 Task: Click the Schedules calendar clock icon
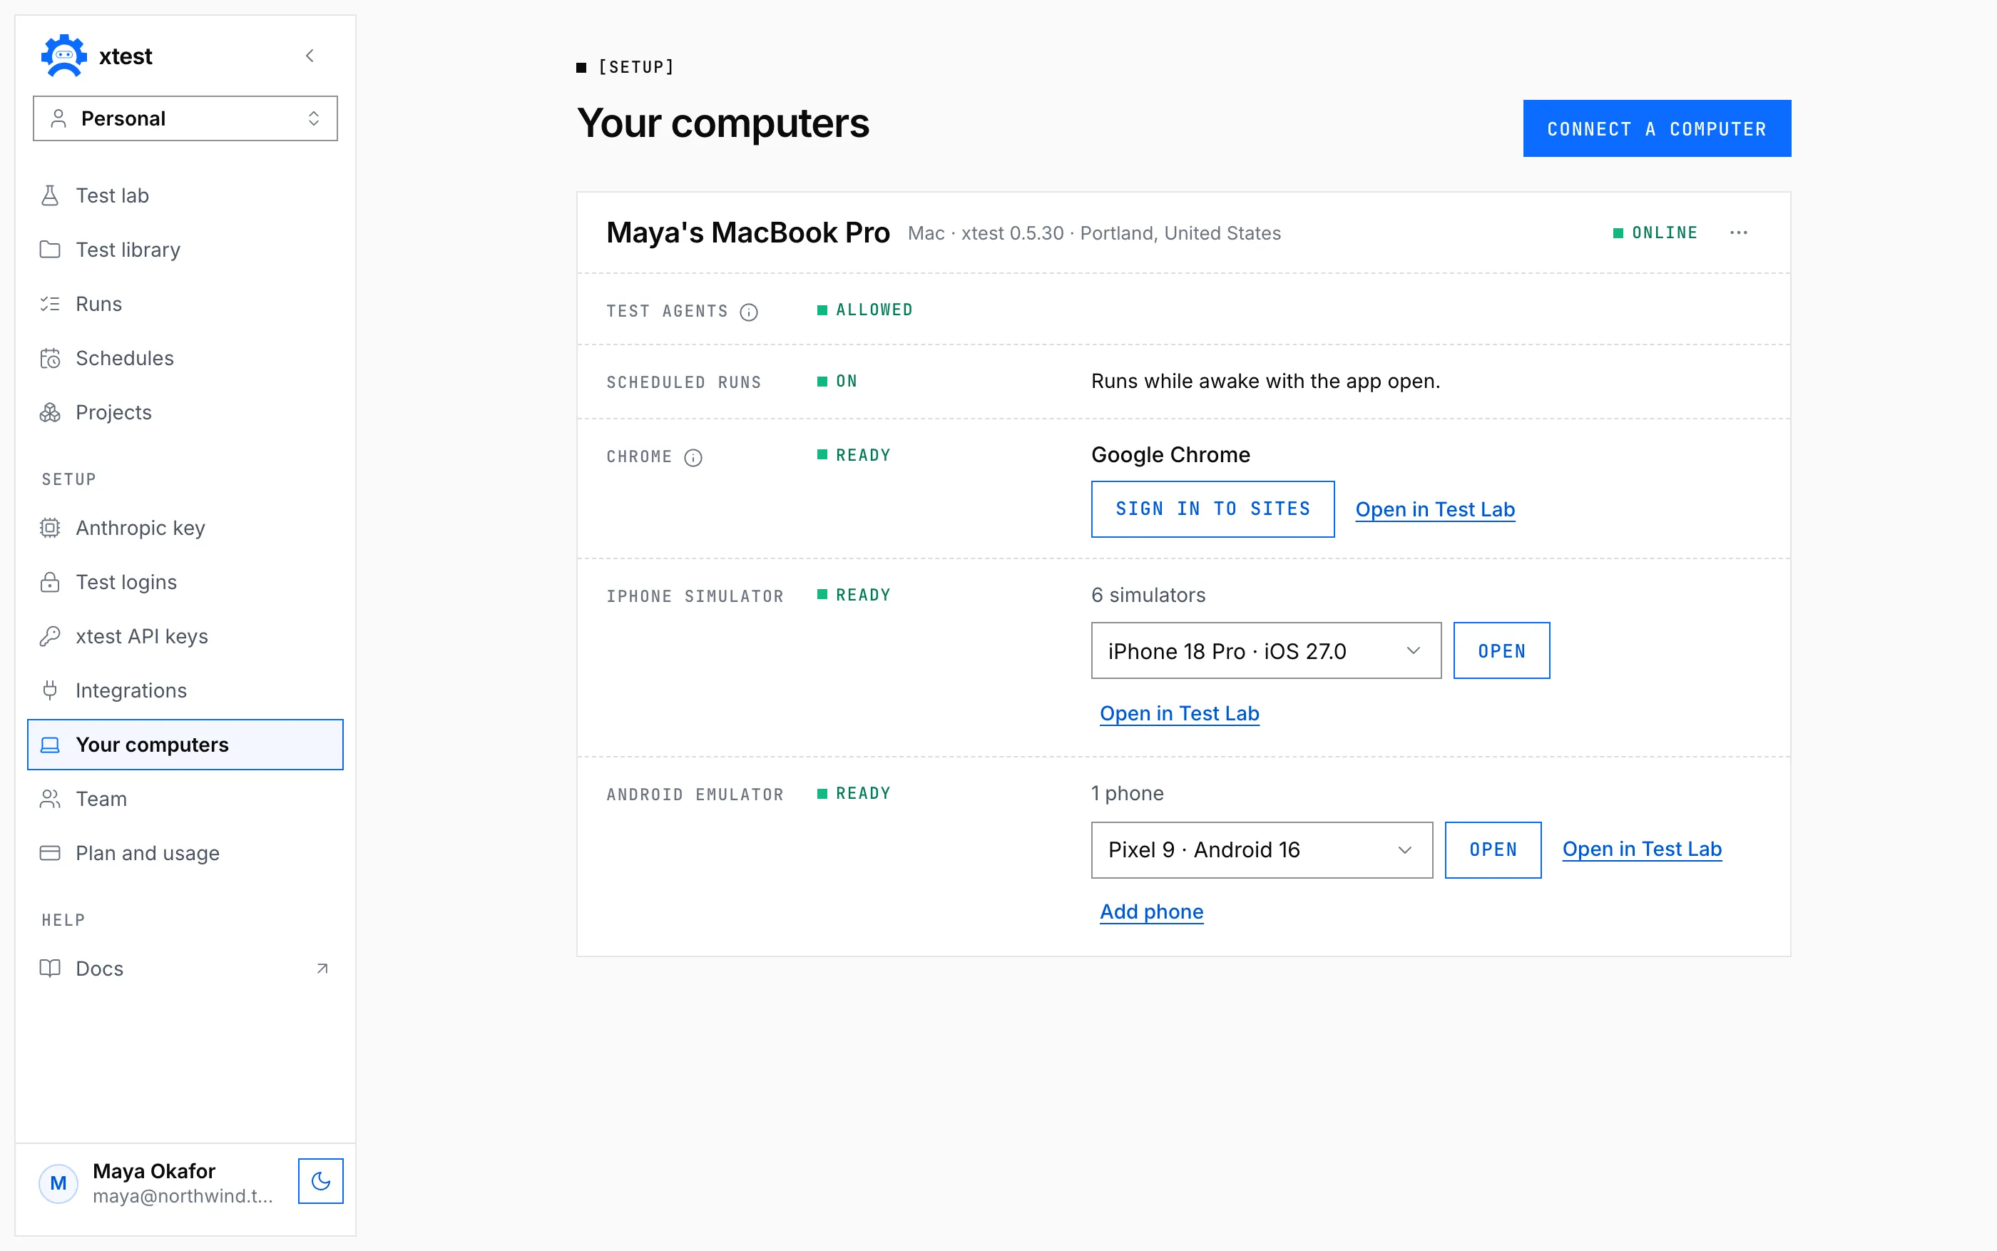click(x=50, y=358)
